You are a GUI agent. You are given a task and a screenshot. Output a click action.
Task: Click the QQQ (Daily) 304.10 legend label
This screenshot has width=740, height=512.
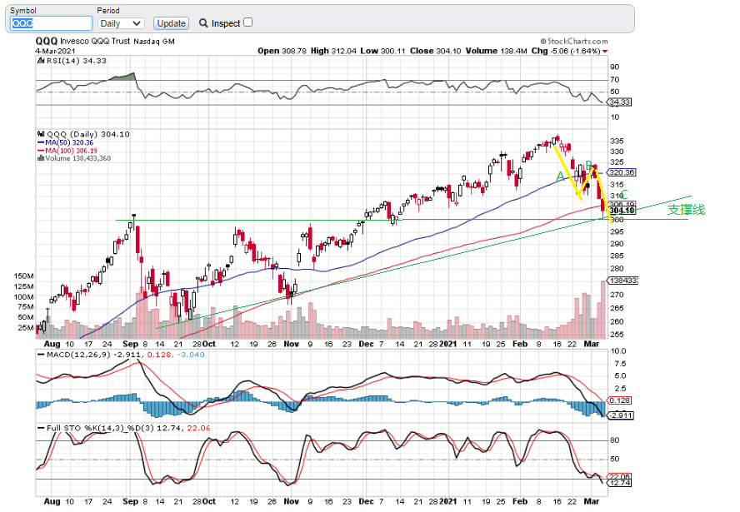click(x=83, y=134)
